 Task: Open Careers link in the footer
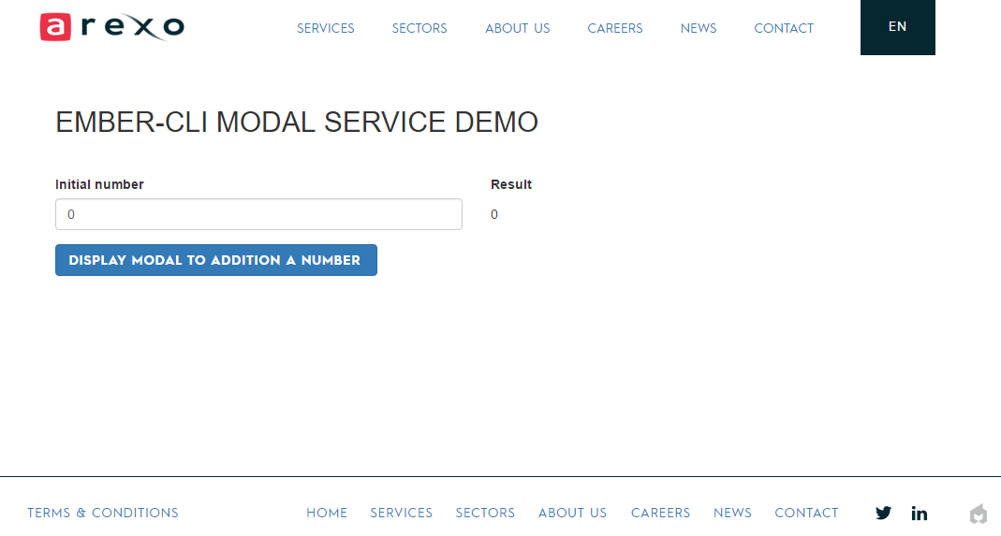coord(661,513)
